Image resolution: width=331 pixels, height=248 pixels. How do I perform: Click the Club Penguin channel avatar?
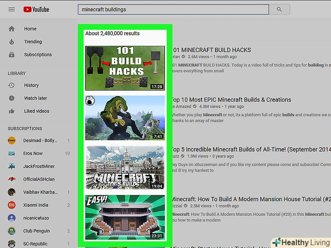[x=12, y=231]
